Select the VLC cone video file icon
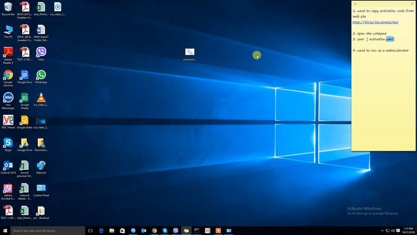This screenshot has width=417, height=235. click(x=41, y=99)
